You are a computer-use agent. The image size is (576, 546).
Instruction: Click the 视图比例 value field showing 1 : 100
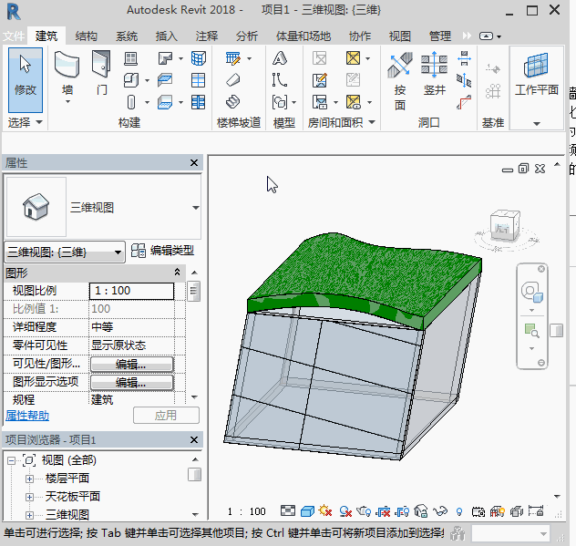pos(131,291)
